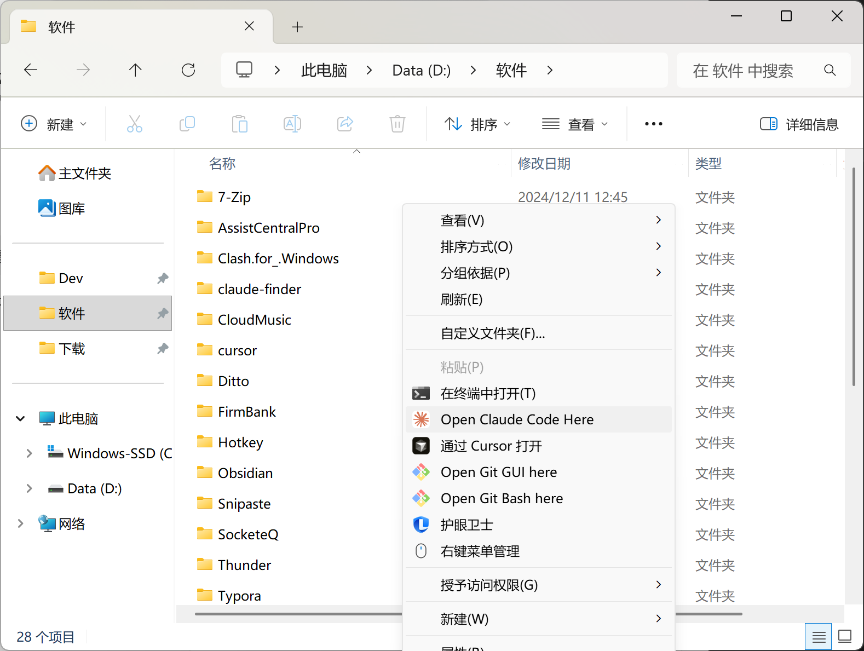This screenshot has width=864, height=651.
Task: Click the pin icon beside 下载
Action: pos(163,348)
